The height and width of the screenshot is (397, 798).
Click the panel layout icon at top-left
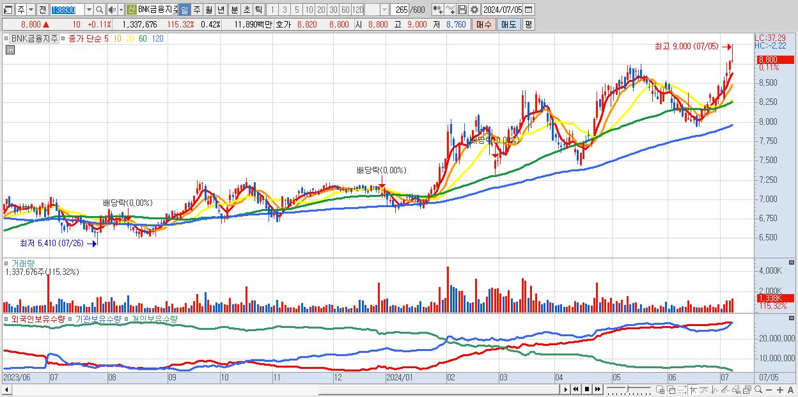pyautogui.click(x=8, y=10)
